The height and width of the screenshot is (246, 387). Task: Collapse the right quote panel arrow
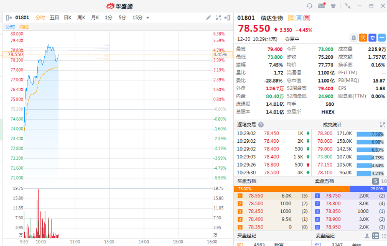pyautogui.click(x=228, y=18)
